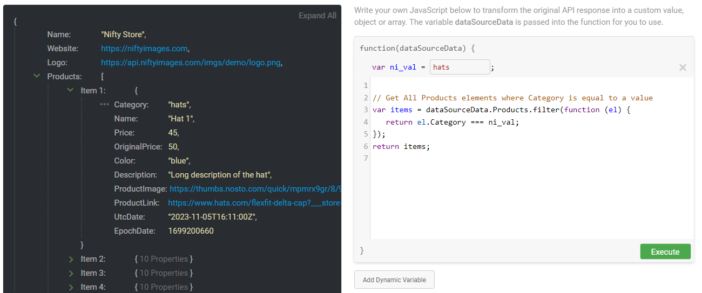Expand Item 2 in the Products list
The height and width of the screenshot is (293, 702).
(71, 259)
